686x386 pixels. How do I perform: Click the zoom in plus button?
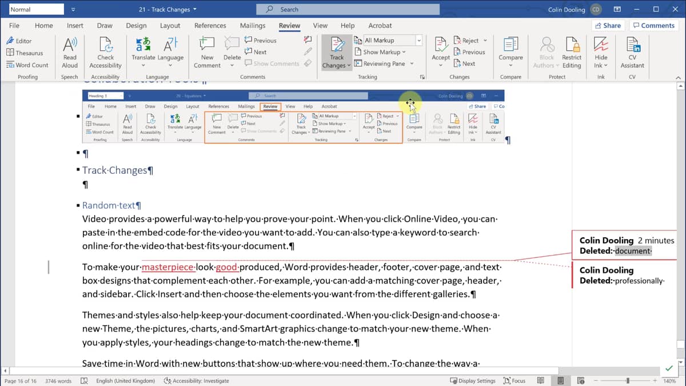656,381
